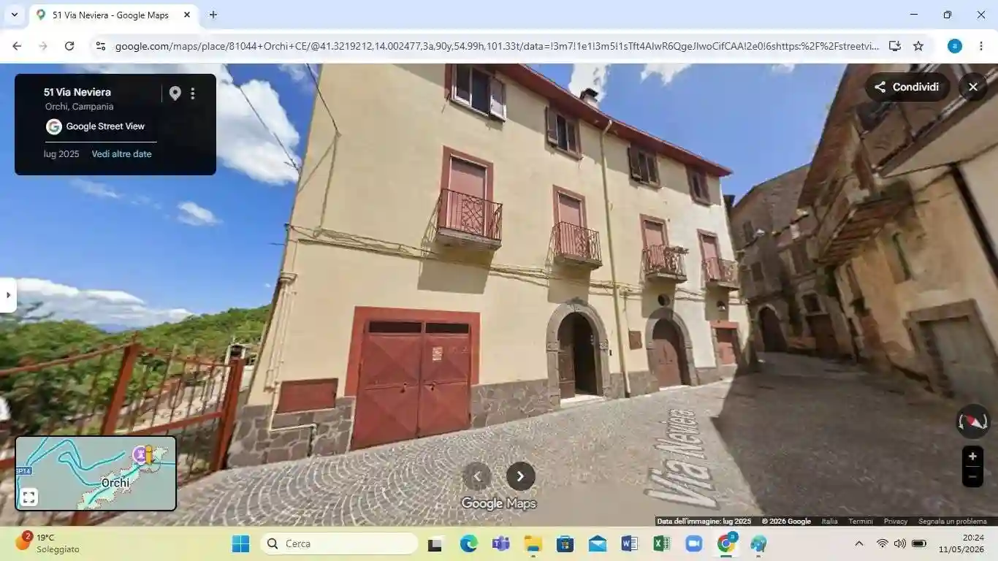Open Zoom from the taskbar
998x561 pixels.
[693, 544]
